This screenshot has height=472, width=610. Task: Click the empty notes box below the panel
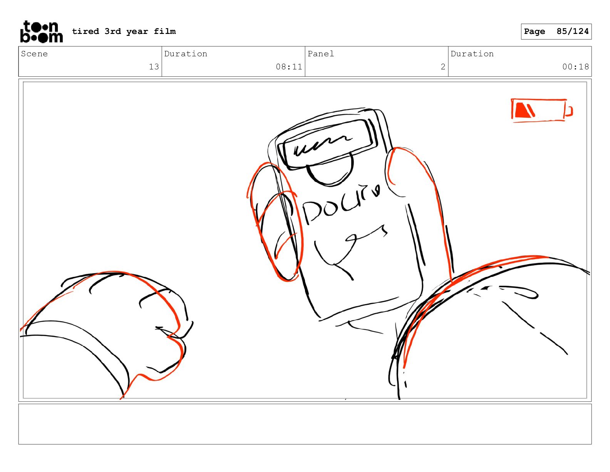305,424
